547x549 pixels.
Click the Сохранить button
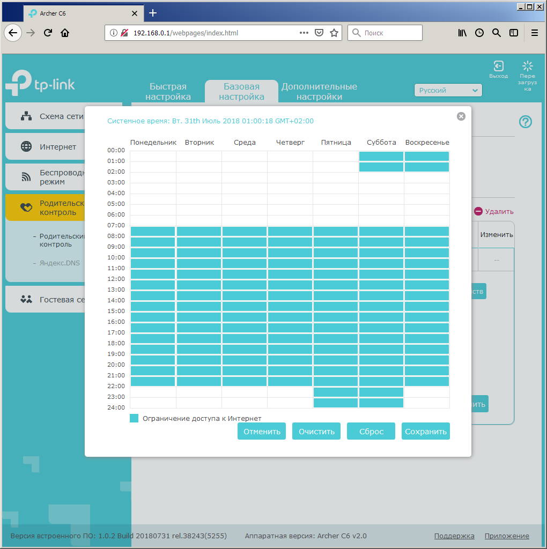click(425, 432)
